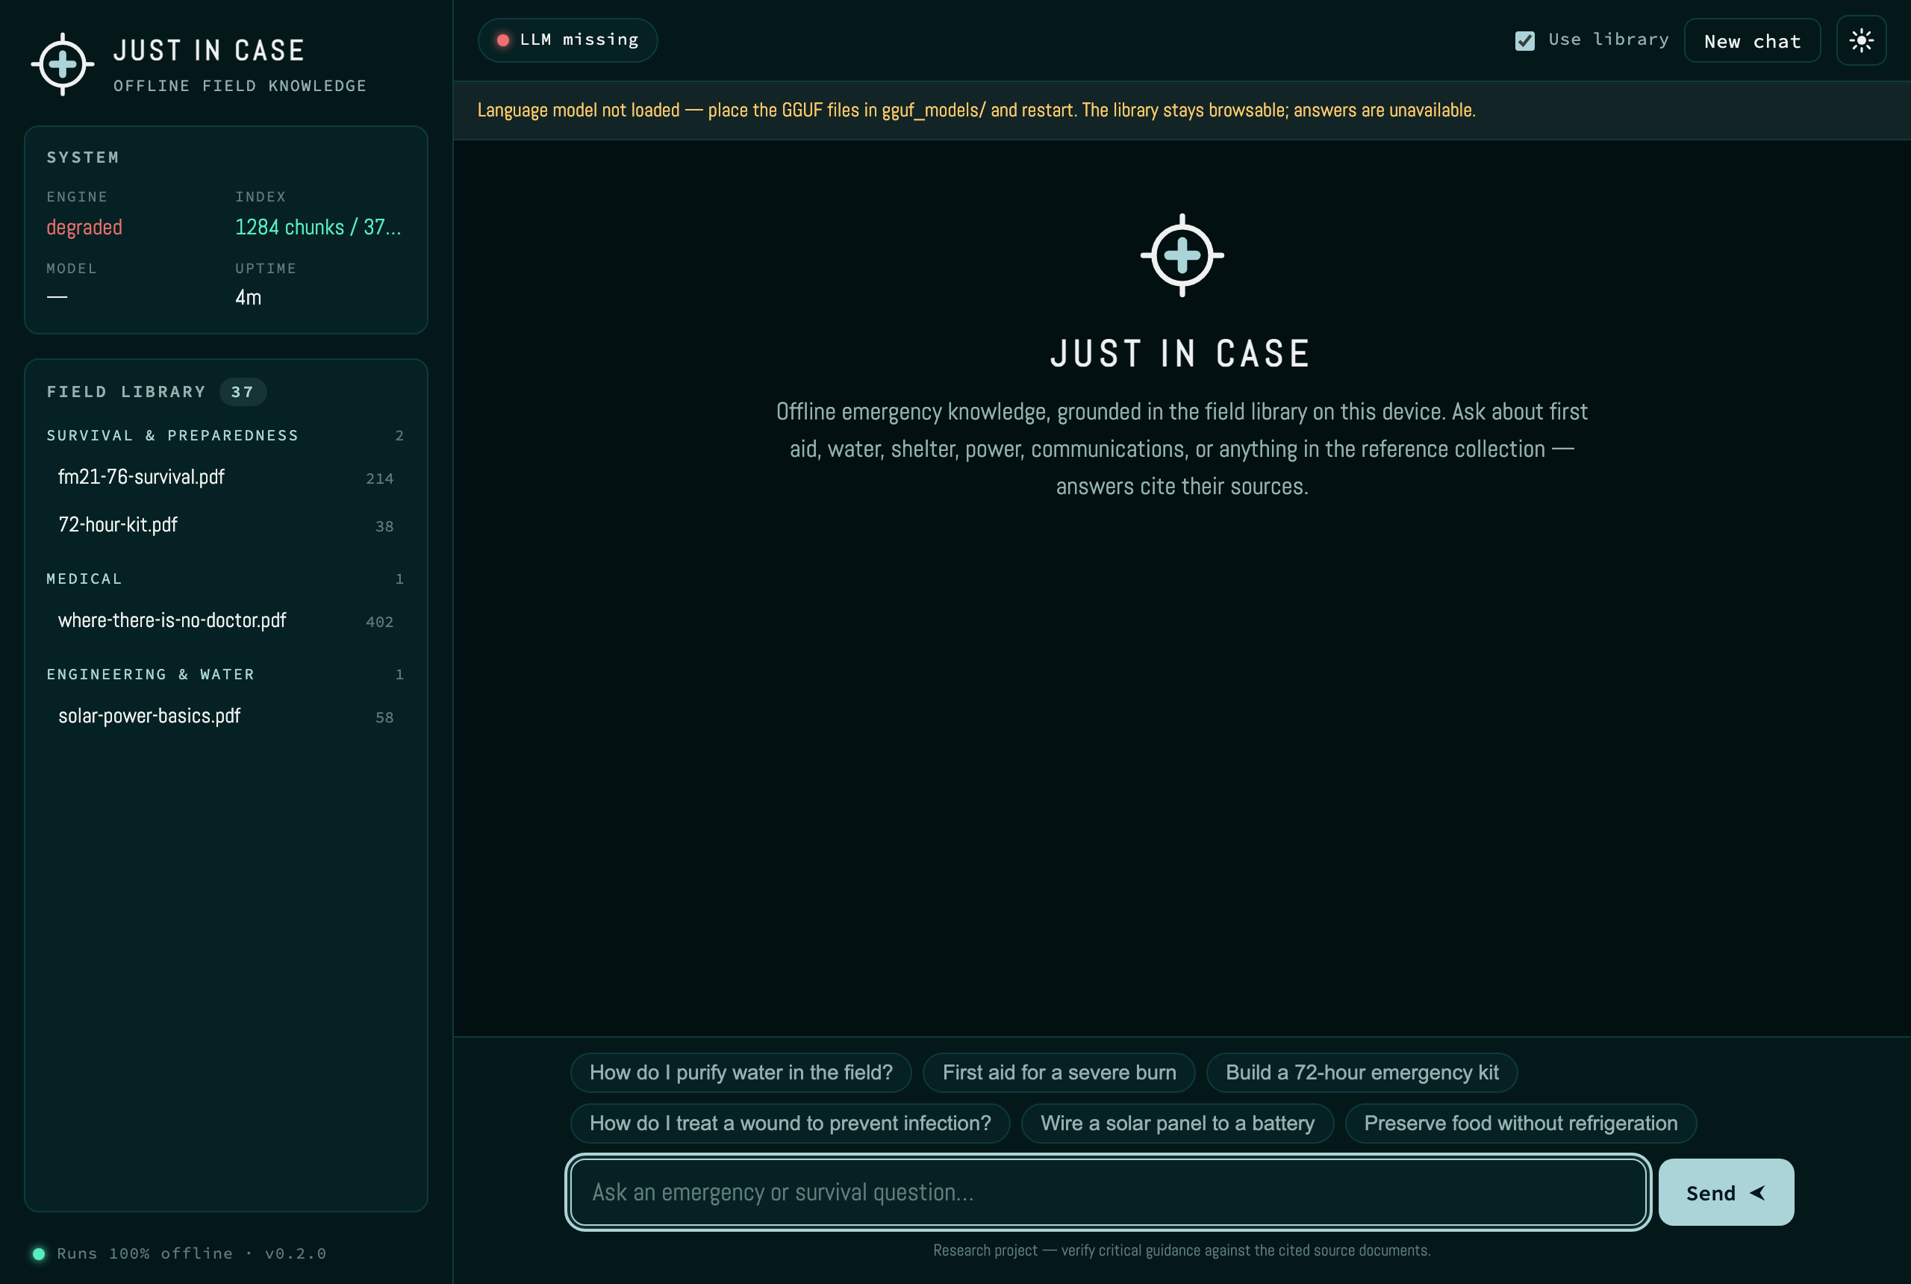Screen dimensions: 1911x1284
Task: Click the LLM missing status pill
Action: click(567, 40)
